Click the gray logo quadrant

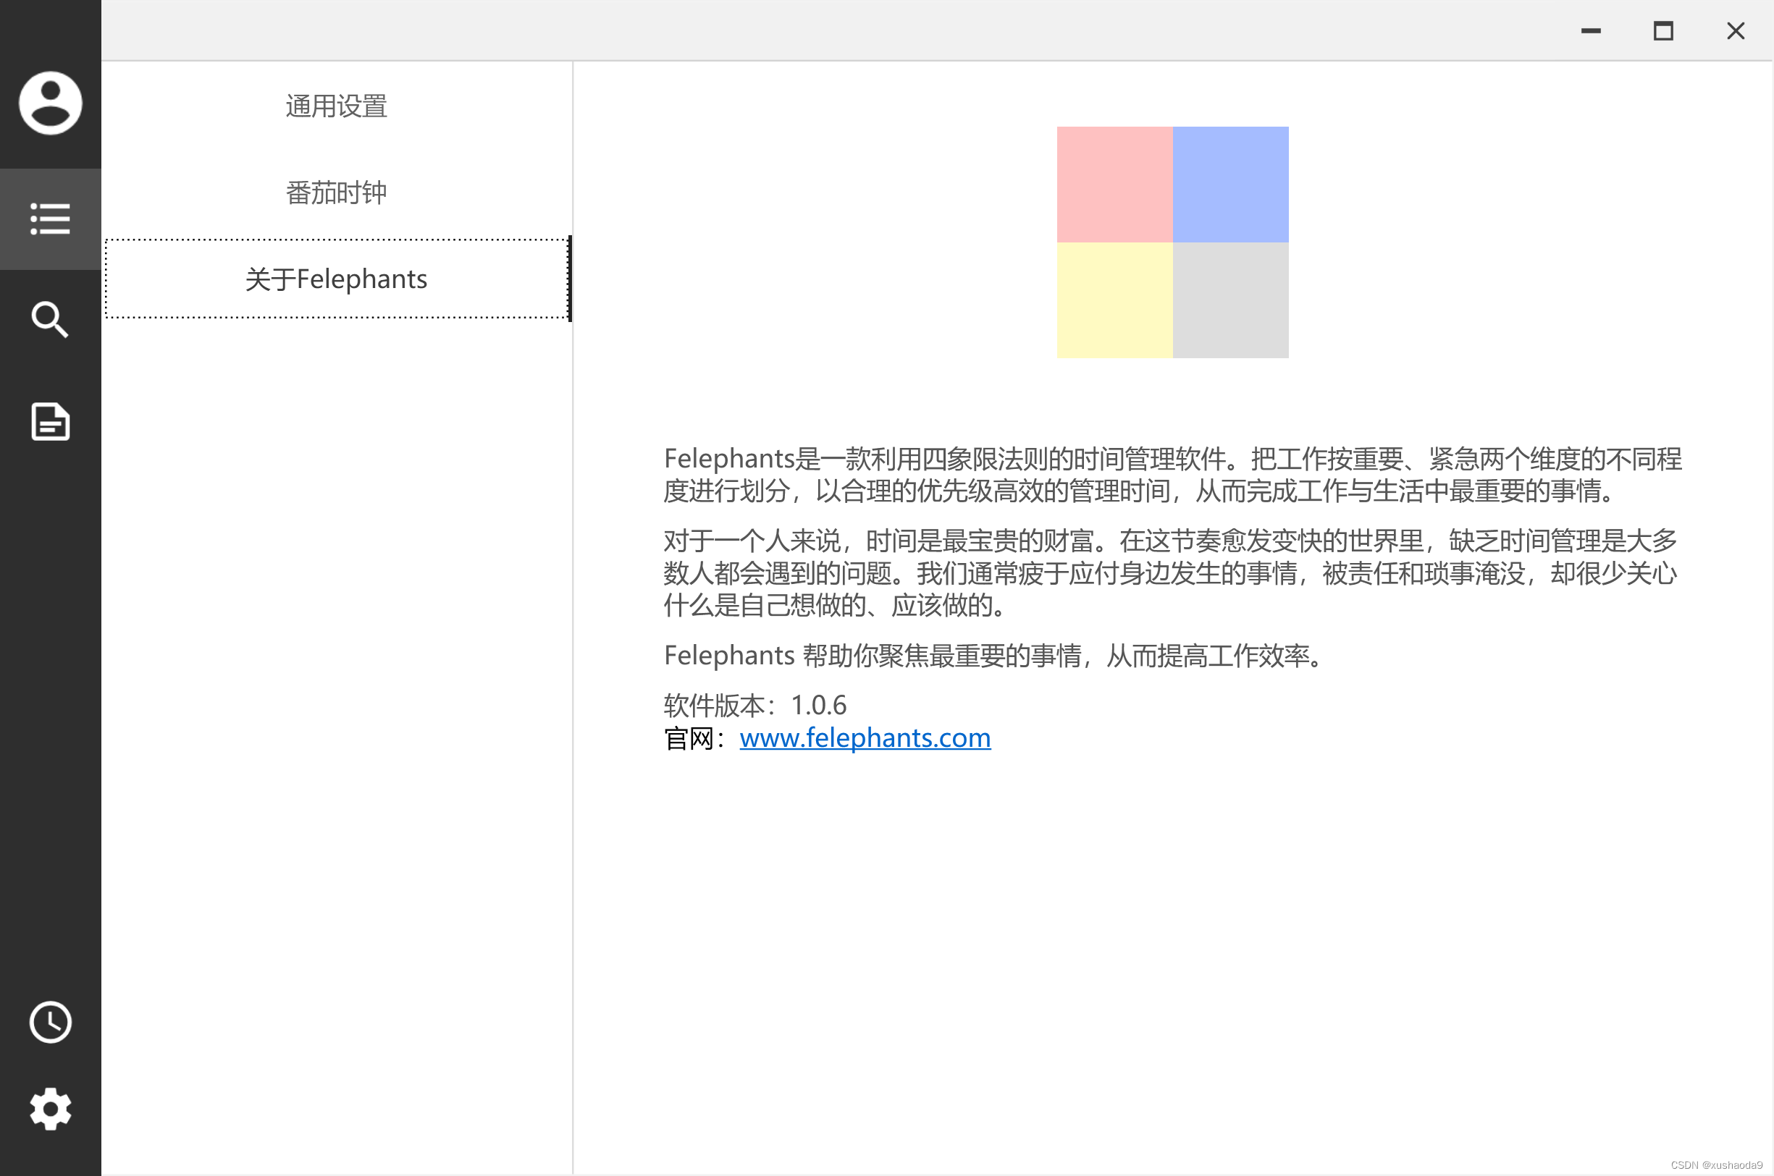coord(1231,300)
